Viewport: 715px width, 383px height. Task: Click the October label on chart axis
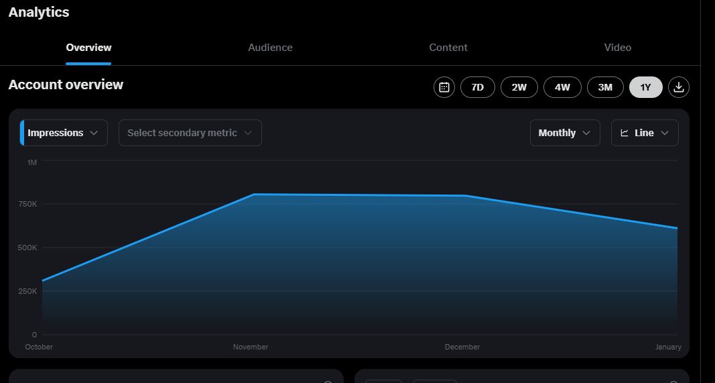pyautogui.click(x=39, y=347)
